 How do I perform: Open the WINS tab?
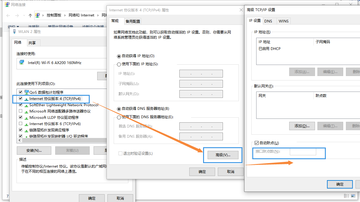tap(283, 21)
